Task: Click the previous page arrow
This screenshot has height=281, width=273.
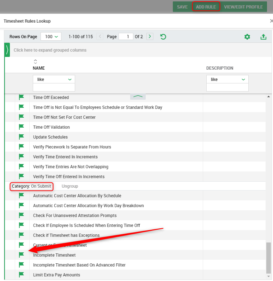Action: pyautogui.click(x=100, y=36)
